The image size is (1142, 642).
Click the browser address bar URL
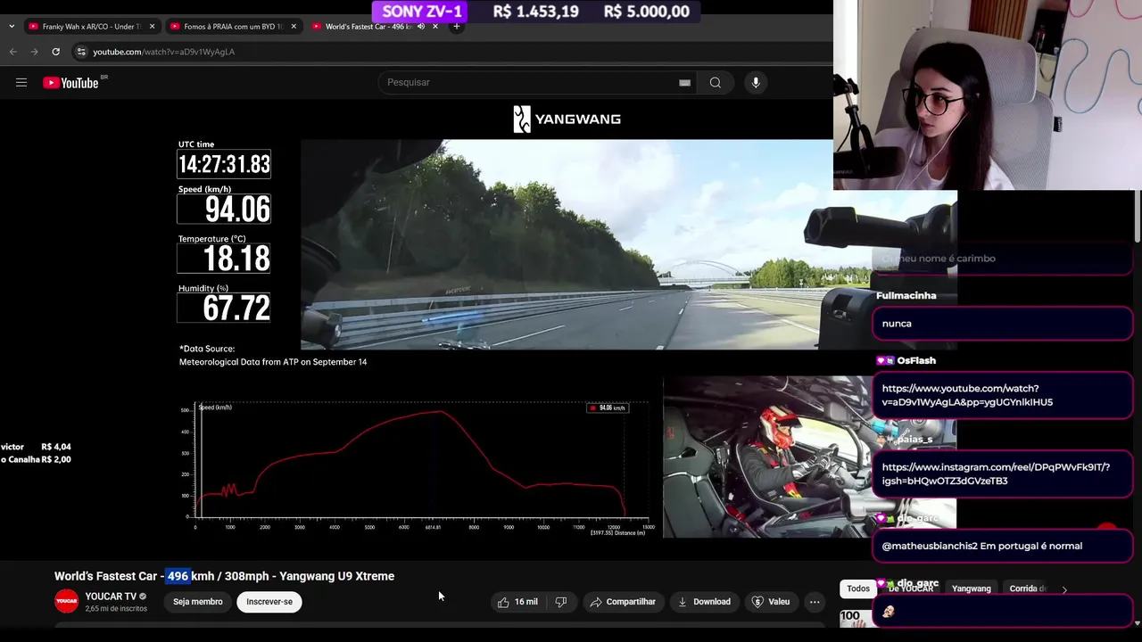(x=164, y=52)
